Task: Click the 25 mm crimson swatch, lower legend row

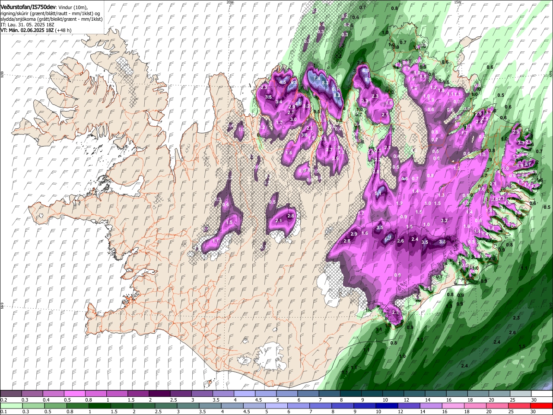Action: point(520,406)
